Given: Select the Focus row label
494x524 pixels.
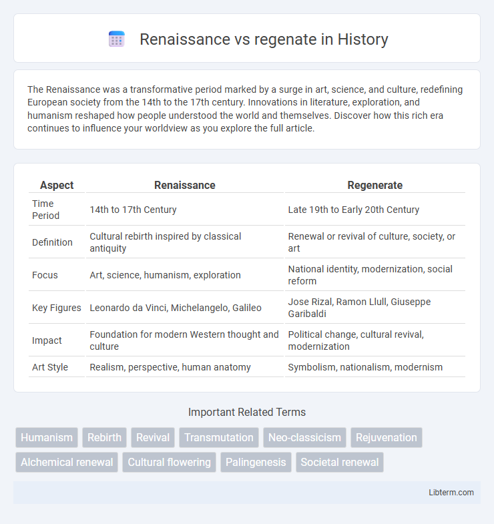Looking at the screenshot, I should (x=57, y=275).
